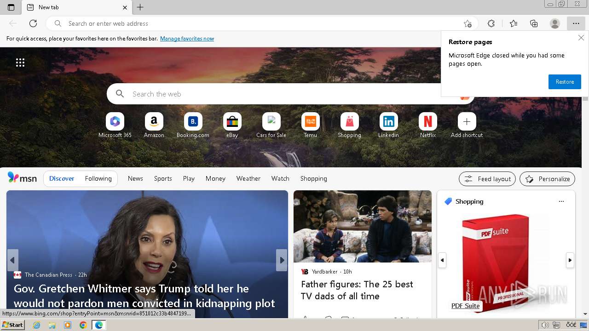Add this page to favorites star icon
Screen dimensions: 589x331
click(x=468, y=23)
